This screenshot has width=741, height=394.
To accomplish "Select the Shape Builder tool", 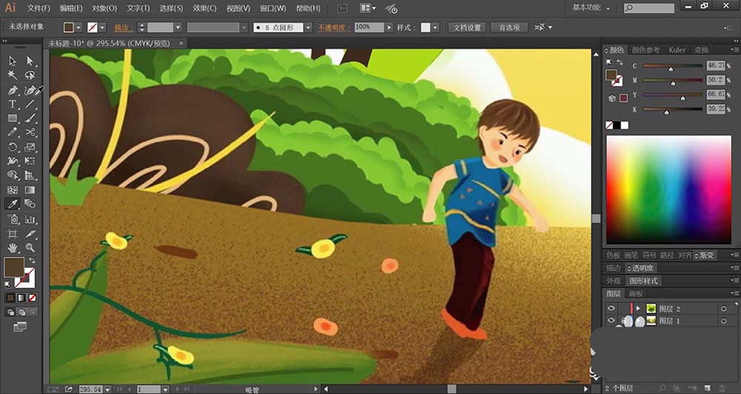I will coord(13,176).
